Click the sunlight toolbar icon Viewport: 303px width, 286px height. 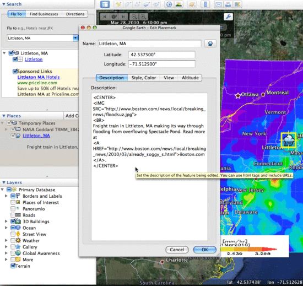(178, 4)
